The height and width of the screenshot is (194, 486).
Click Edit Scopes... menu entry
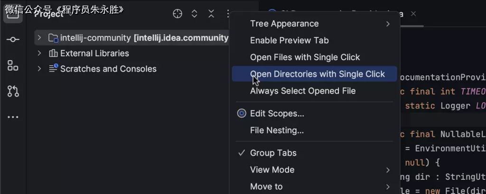tap(277, 114)
